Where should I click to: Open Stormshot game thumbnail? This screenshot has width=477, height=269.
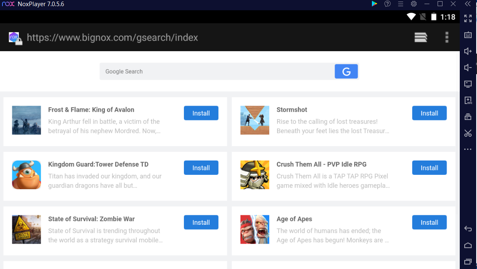tap(255, 120)
